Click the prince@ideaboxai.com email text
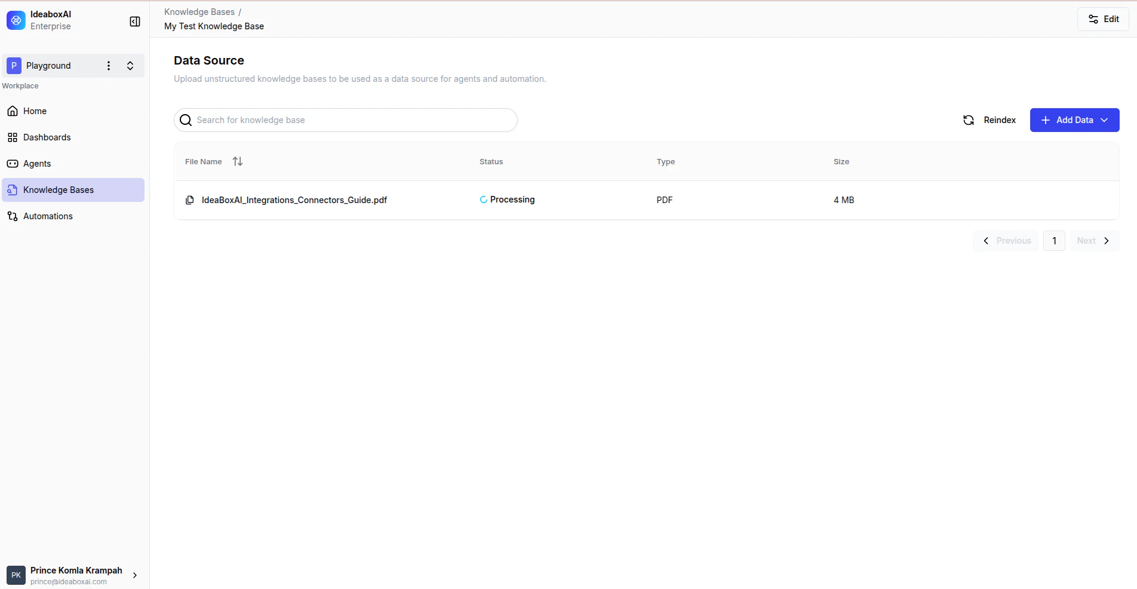This screenshot has width=1137, height=589. pyautogui.click(x=69, y=582)
